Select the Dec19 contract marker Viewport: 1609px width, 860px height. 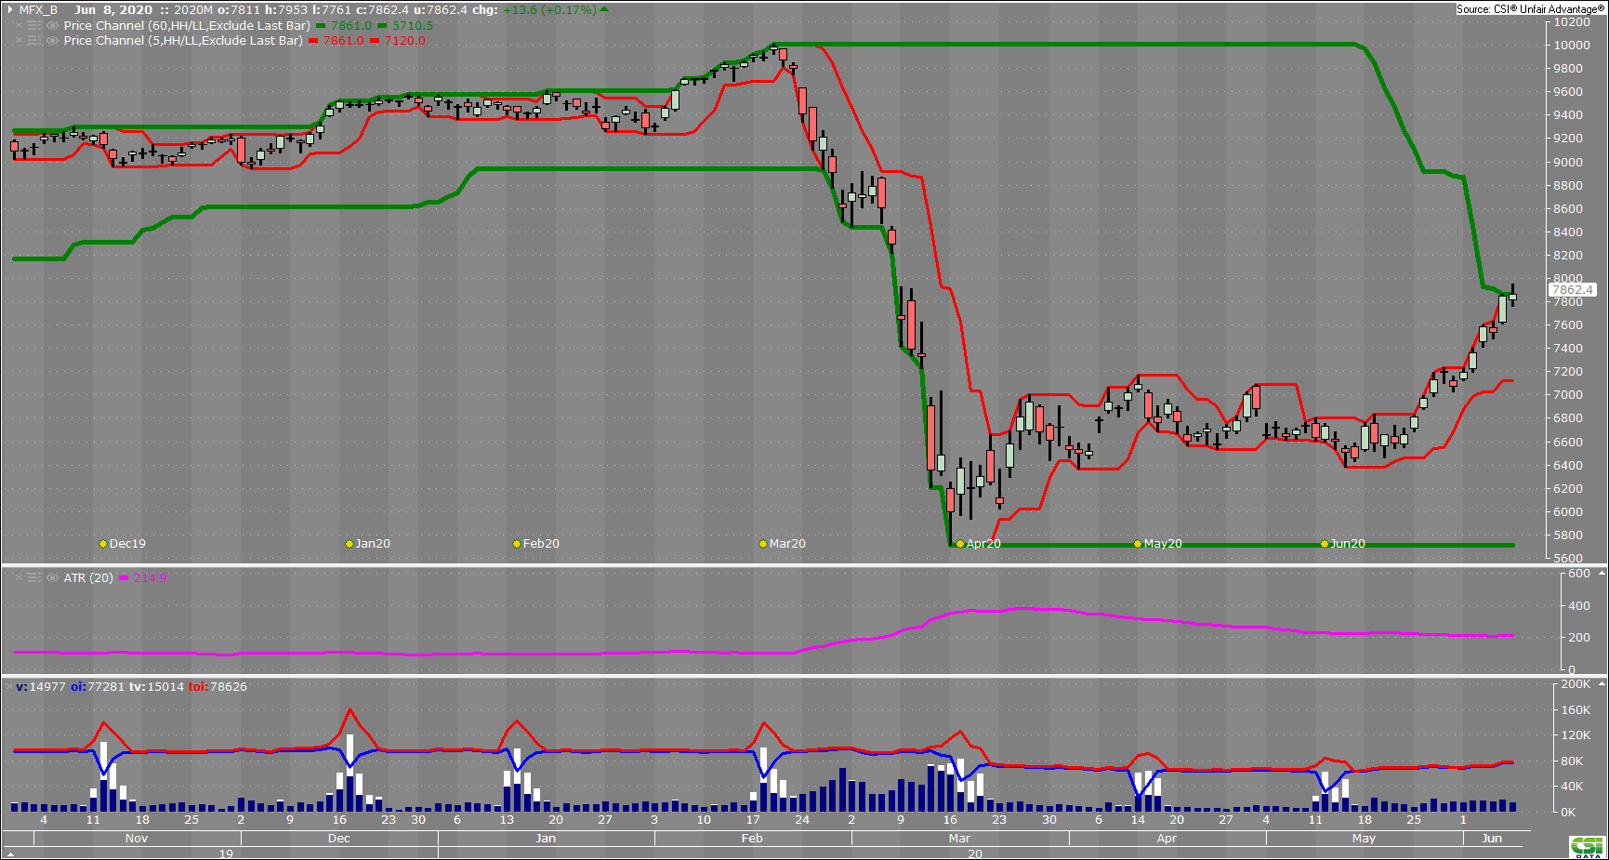(103, 544)
